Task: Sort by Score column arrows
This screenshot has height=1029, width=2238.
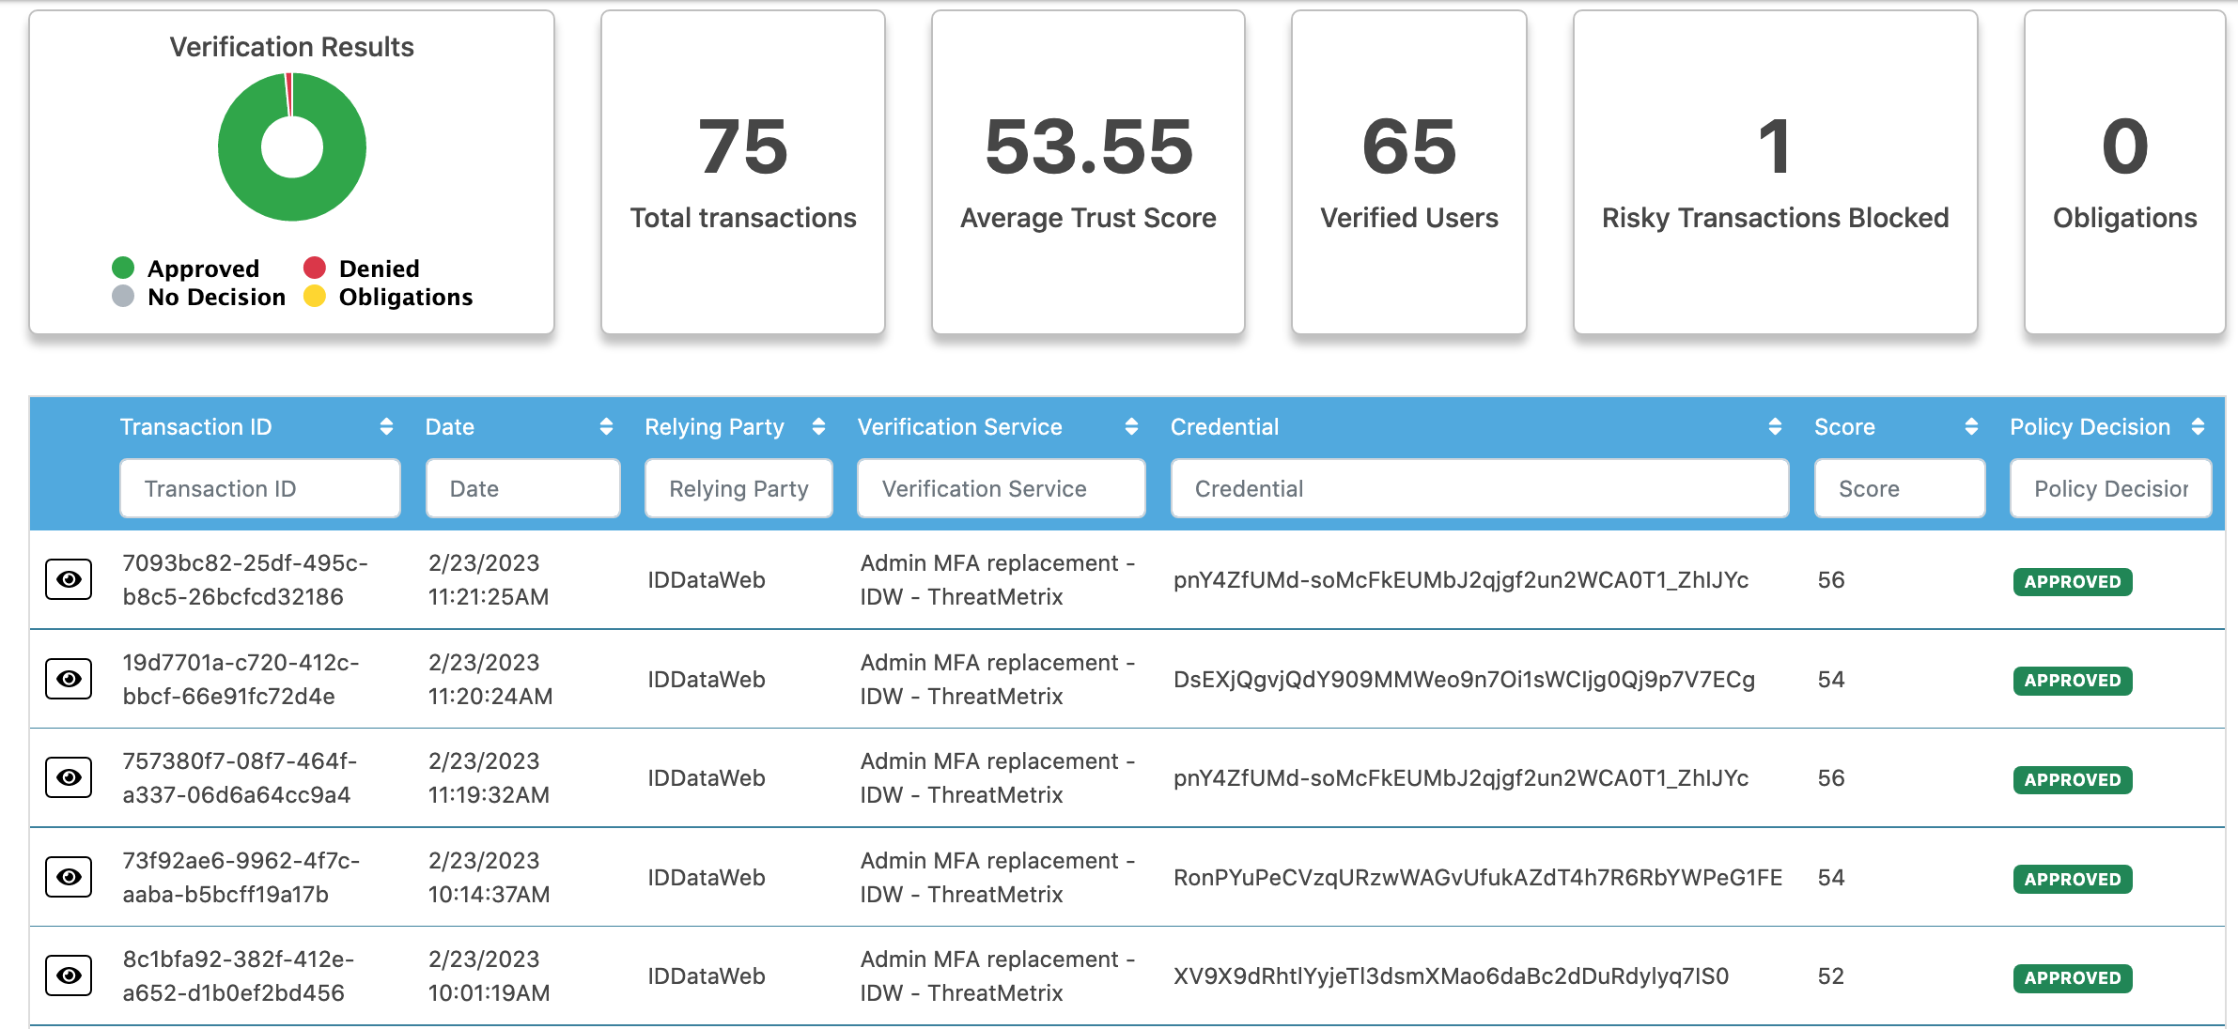Action: coord(1971,427)
